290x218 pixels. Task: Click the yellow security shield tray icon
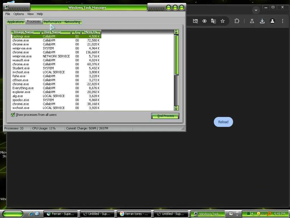point(258,214)
